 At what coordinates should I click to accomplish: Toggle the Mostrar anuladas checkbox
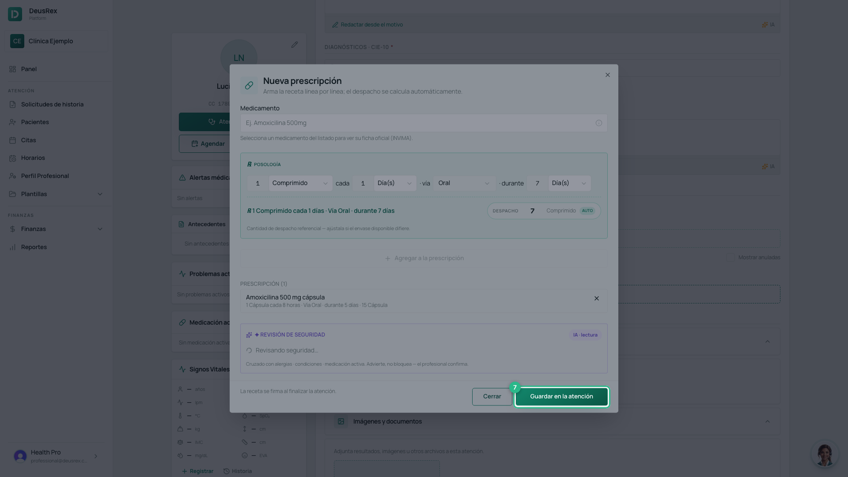731,257
